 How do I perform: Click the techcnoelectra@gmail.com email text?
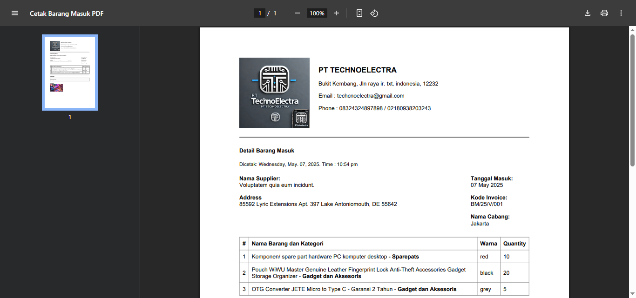coord(371,96)
